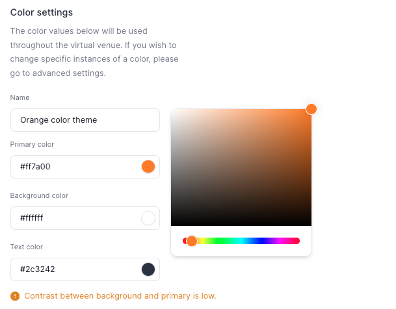Pick mid-brown in center of color area
Image resolution: width=396 pixels, height=309 pixels.
[x=241, y=167]
